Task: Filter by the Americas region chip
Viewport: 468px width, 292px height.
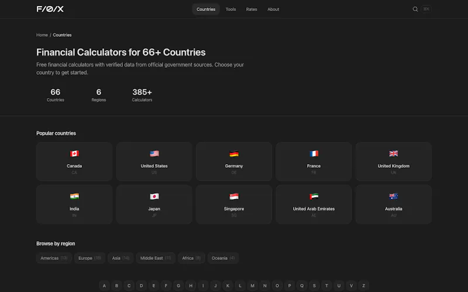Action: pyautogui.click(x=54, y=258)
